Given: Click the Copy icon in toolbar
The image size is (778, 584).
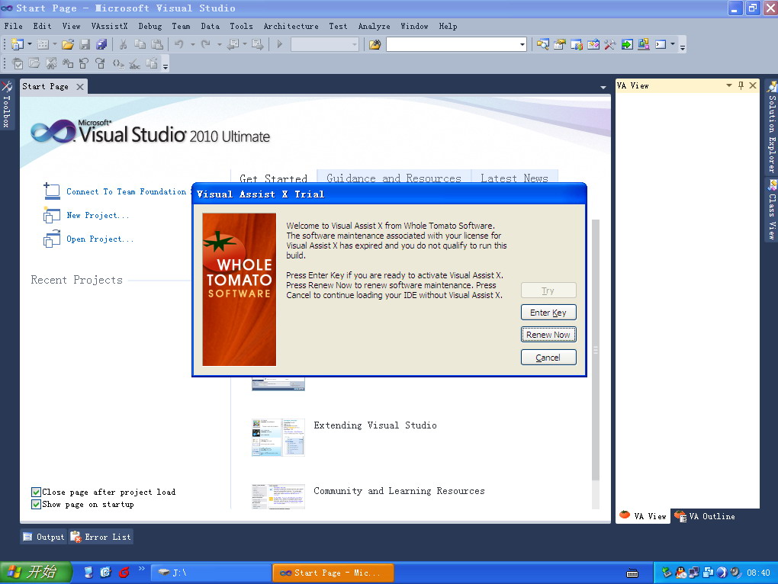Looking at the screenshot, I should 140,45.
